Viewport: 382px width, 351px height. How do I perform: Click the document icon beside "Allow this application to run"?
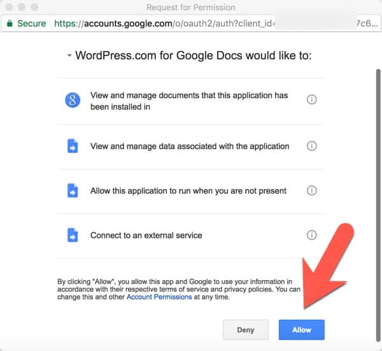(73, 190)
